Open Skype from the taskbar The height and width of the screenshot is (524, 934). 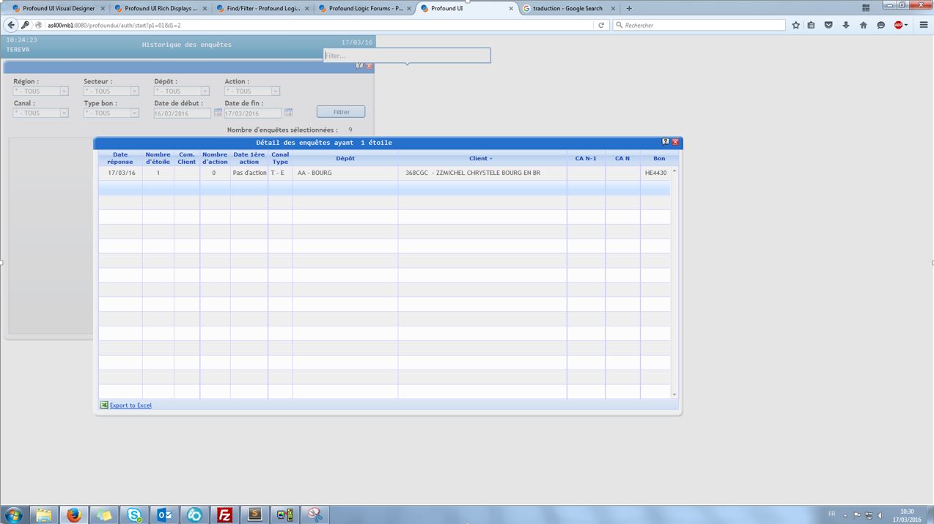click(134, 514)
